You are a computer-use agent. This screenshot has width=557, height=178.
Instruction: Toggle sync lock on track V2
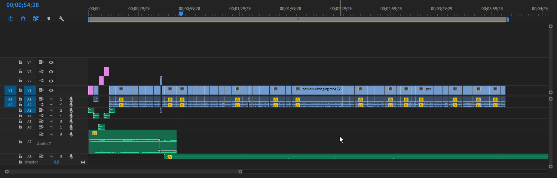41,81
